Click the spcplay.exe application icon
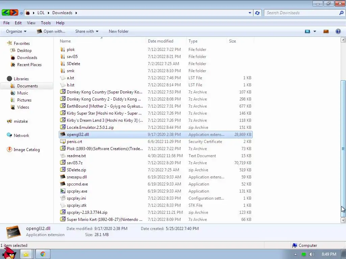346x259 pixels. coord(63,191)
